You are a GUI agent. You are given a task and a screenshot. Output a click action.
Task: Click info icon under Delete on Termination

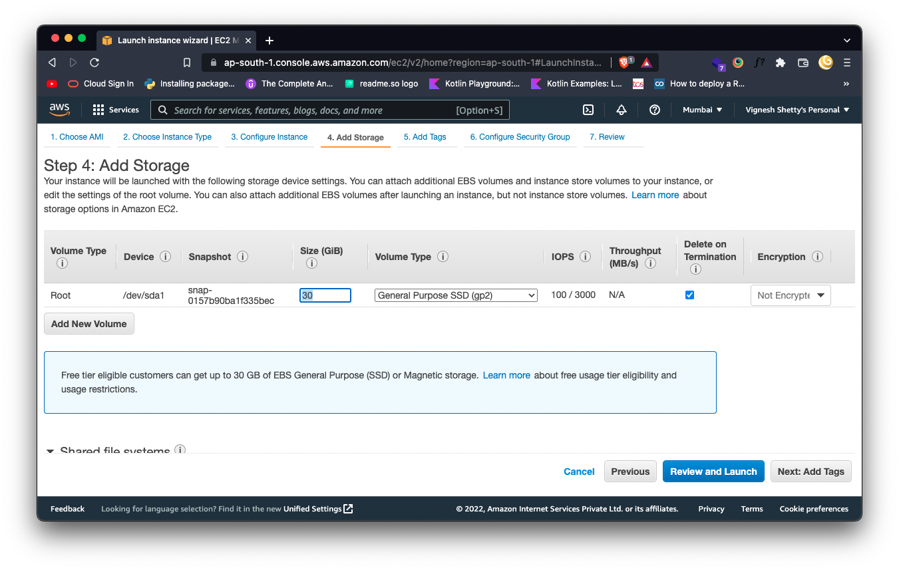(x=695, y=269)
